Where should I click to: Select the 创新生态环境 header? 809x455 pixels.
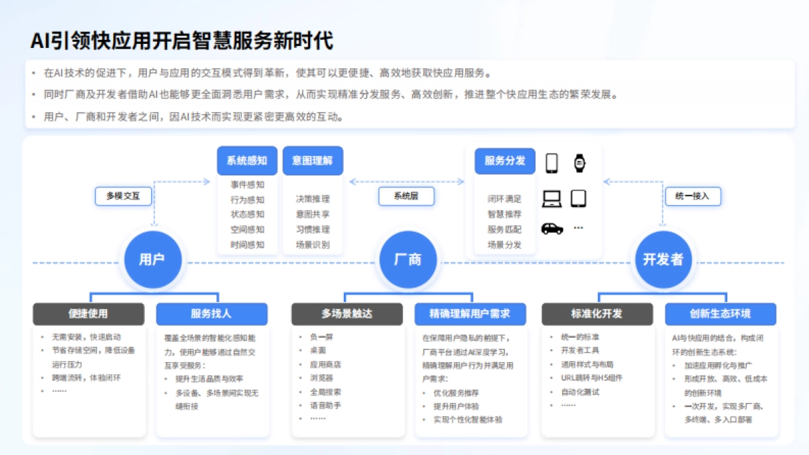pos(721,314)
